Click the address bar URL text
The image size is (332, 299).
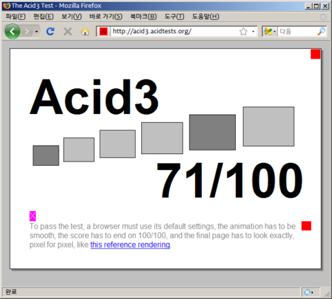tap(152, 31)
